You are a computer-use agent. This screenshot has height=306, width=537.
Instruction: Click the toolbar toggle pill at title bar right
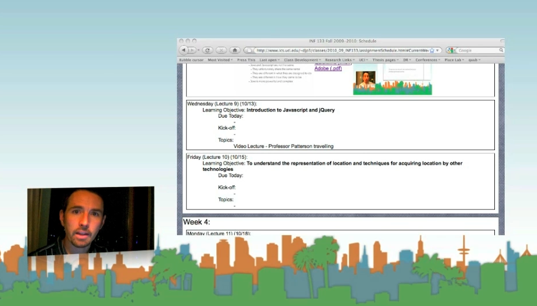502,41
